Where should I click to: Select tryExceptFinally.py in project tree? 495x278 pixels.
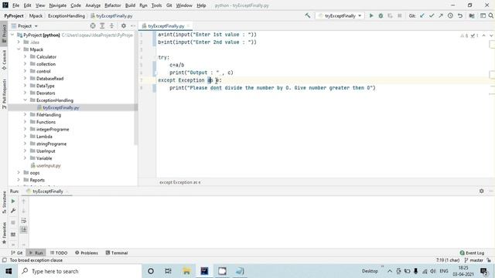pyautogui.click(x=61, y=107)
